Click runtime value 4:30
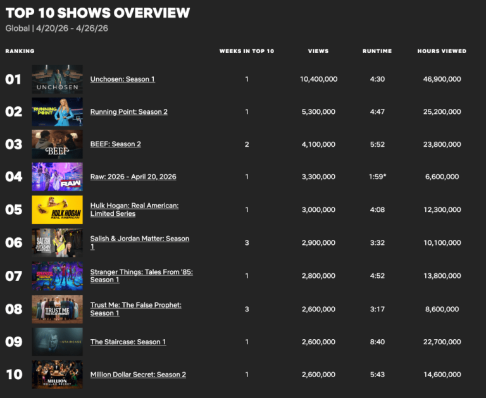Screen dimensions: 486x398 pyautogui.click(x=377, y=79)
